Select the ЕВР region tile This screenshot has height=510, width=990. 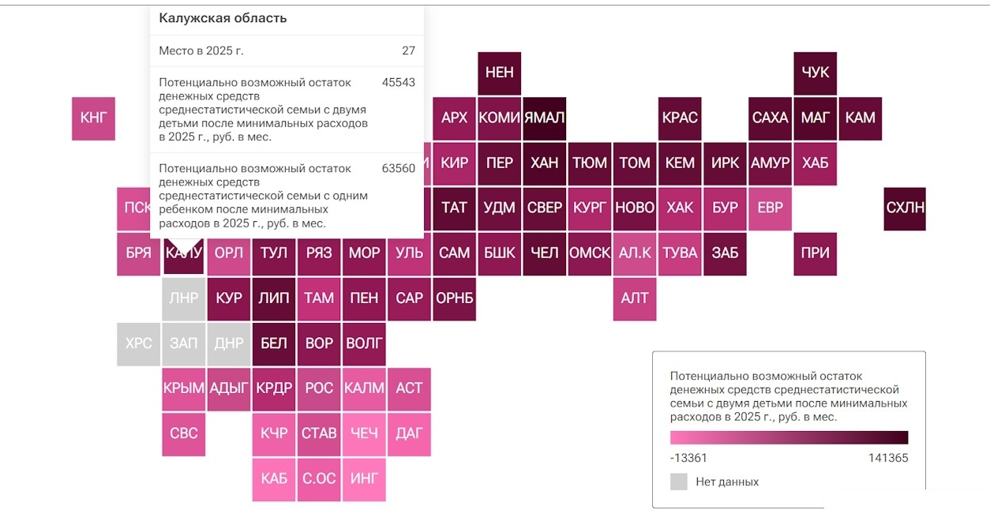tap(770, 208)
